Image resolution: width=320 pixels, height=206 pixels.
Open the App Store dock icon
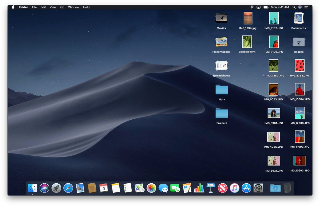tap(246, 188)
